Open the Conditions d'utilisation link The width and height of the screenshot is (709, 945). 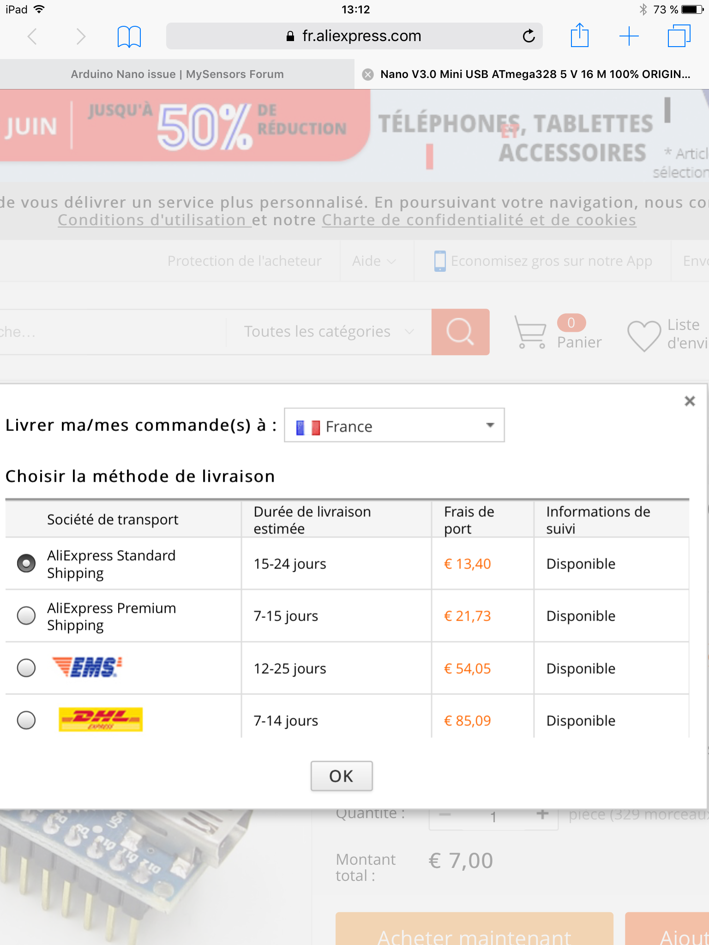point(154,220)
